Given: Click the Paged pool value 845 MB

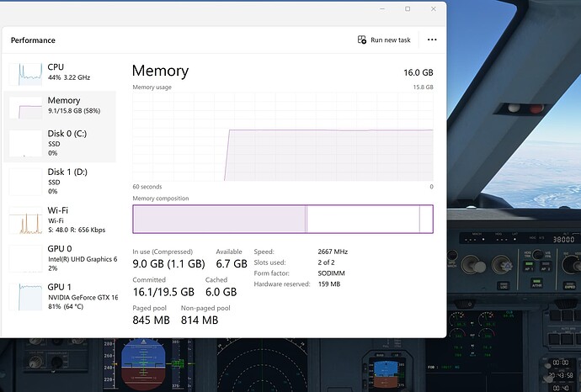Looking at the screenshot, I should (x=152, y=320).
